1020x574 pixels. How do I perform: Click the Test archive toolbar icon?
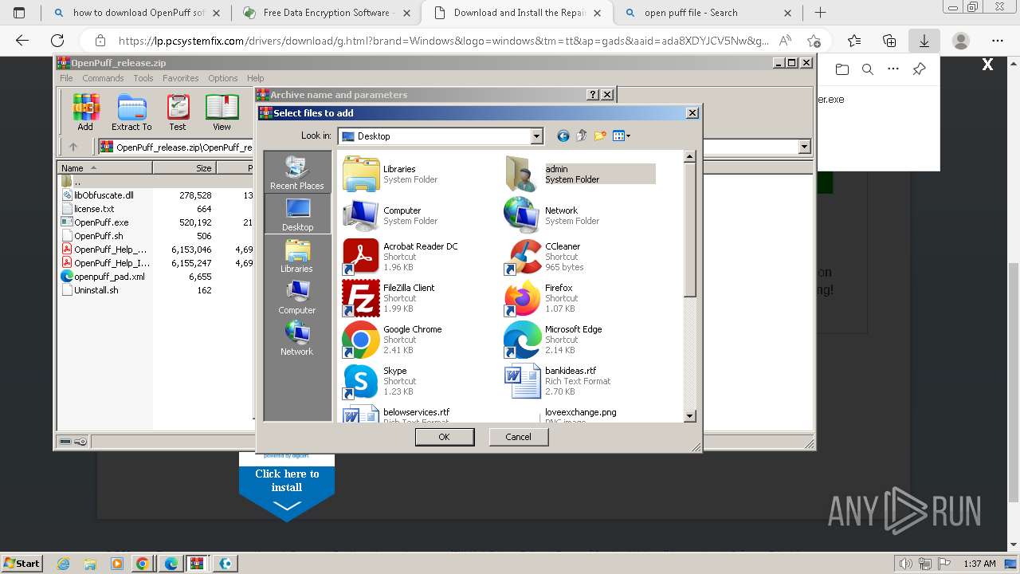click(178, 112)
